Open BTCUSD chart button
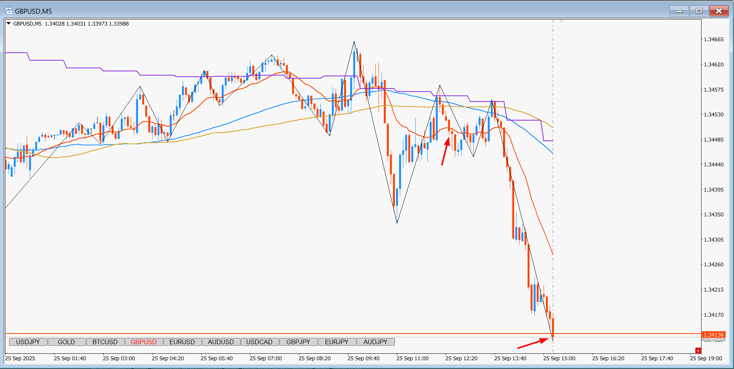This screenshot has width=734, height=369. 105,342
